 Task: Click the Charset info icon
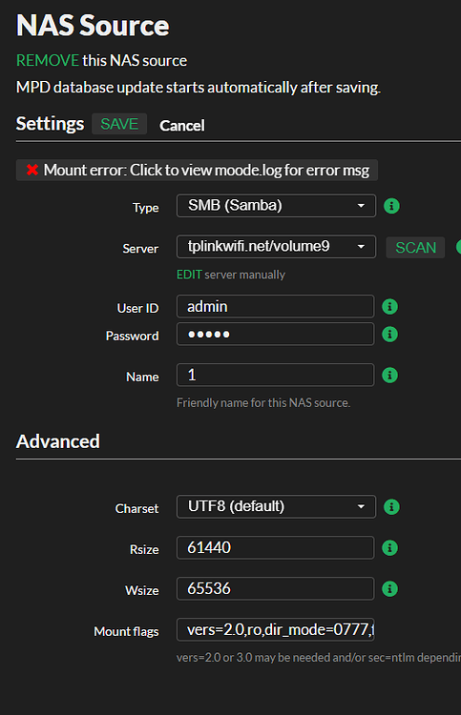click(x=391, y=506)
